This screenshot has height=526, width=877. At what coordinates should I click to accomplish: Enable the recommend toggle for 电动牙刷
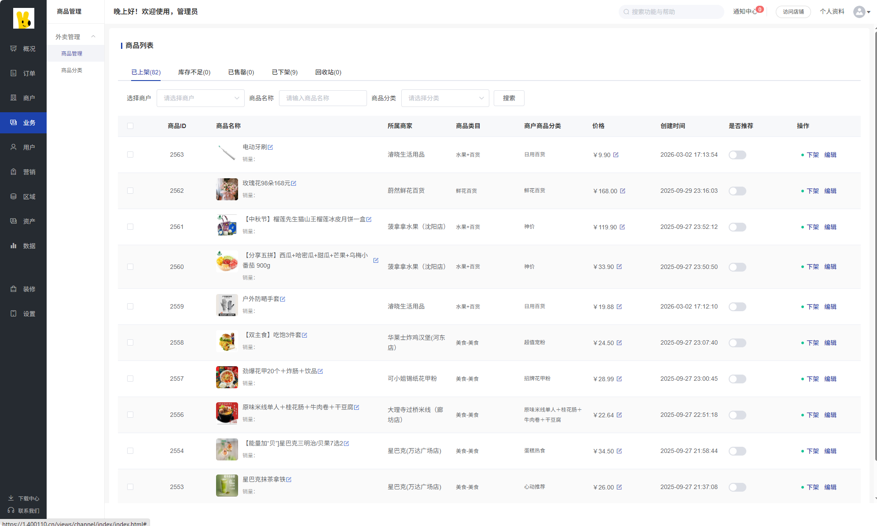click(737, 154)
